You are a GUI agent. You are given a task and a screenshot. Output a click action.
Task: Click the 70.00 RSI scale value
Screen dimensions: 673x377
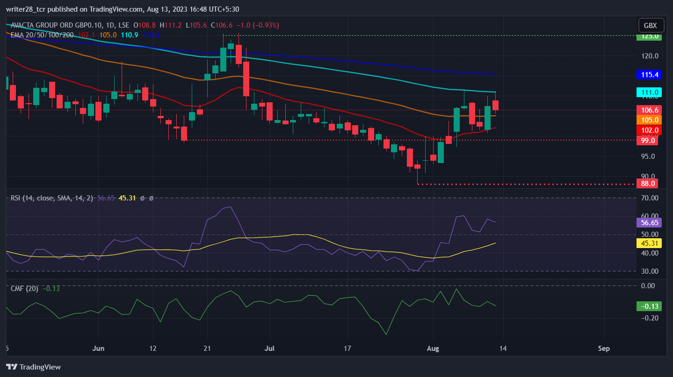651,198
